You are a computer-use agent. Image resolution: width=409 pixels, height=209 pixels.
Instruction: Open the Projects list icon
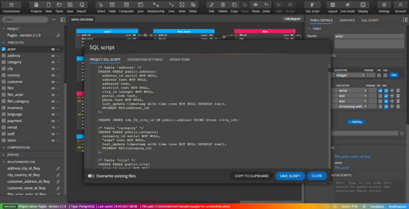pyautogui.click(x=36, y=7)
